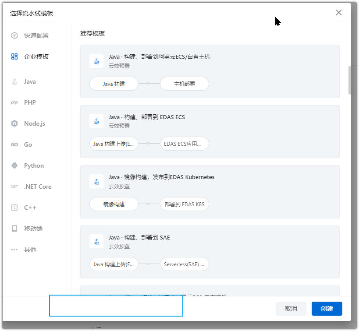359x331 pixels.
Task: Click Java icon of 阿里云ECS/自有主机 template
Action: pyautogui.click(x=96, y=61)
